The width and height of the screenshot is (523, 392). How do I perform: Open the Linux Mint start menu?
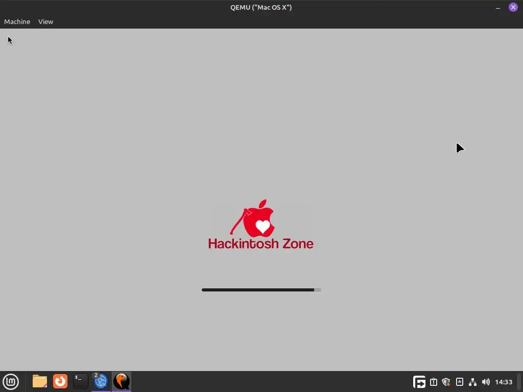click(11, 382)
